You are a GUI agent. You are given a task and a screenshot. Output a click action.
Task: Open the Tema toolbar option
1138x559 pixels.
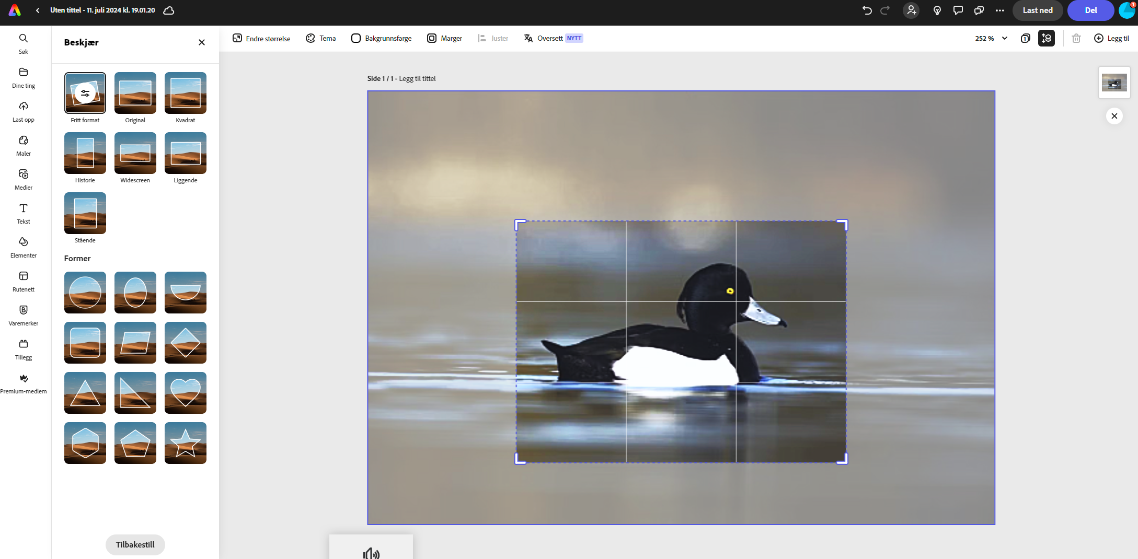click(x=321, y=38)
